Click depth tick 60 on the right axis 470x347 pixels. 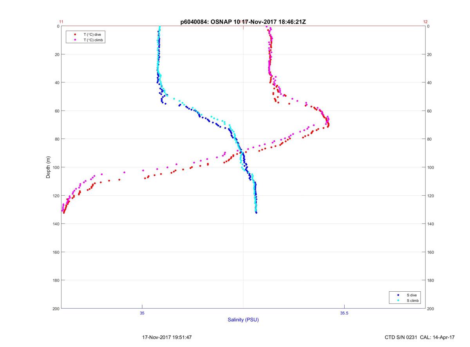pyautogui.click(x=429, y=111)
